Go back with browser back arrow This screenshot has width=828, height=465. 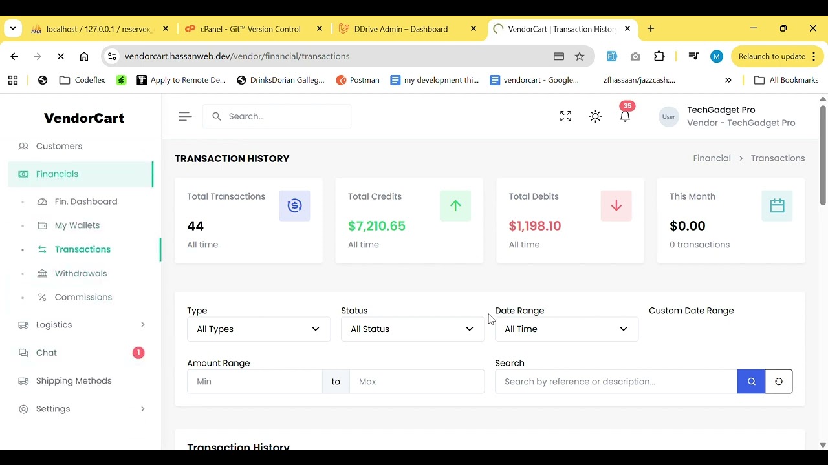coord(14,56)
